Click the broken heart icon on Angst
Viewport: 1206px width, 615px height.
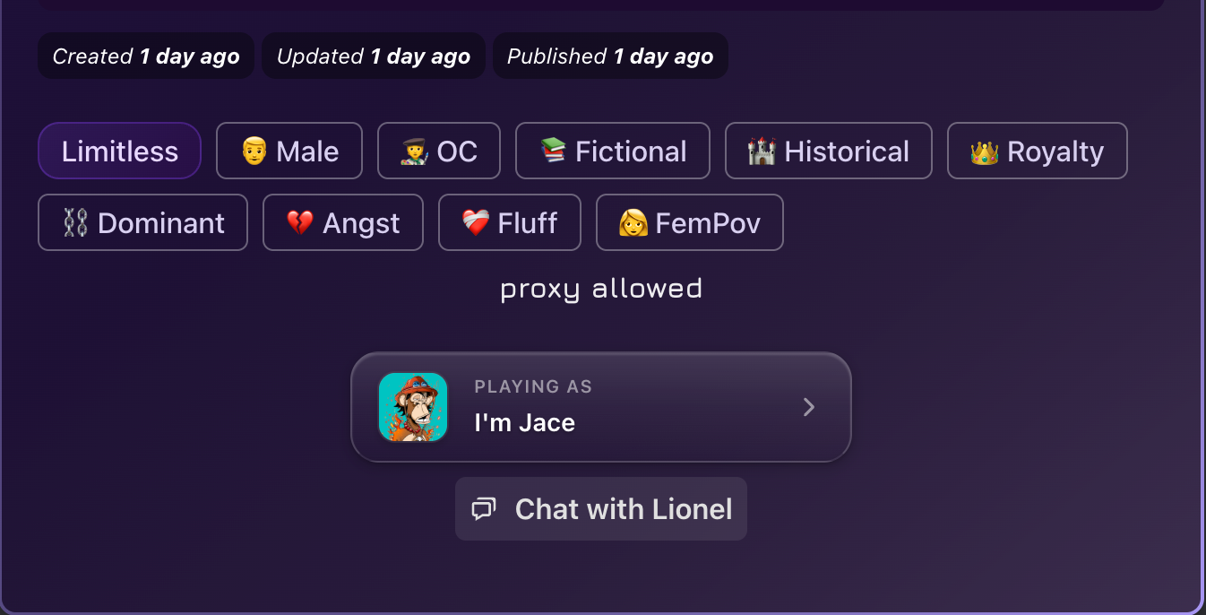299,223
